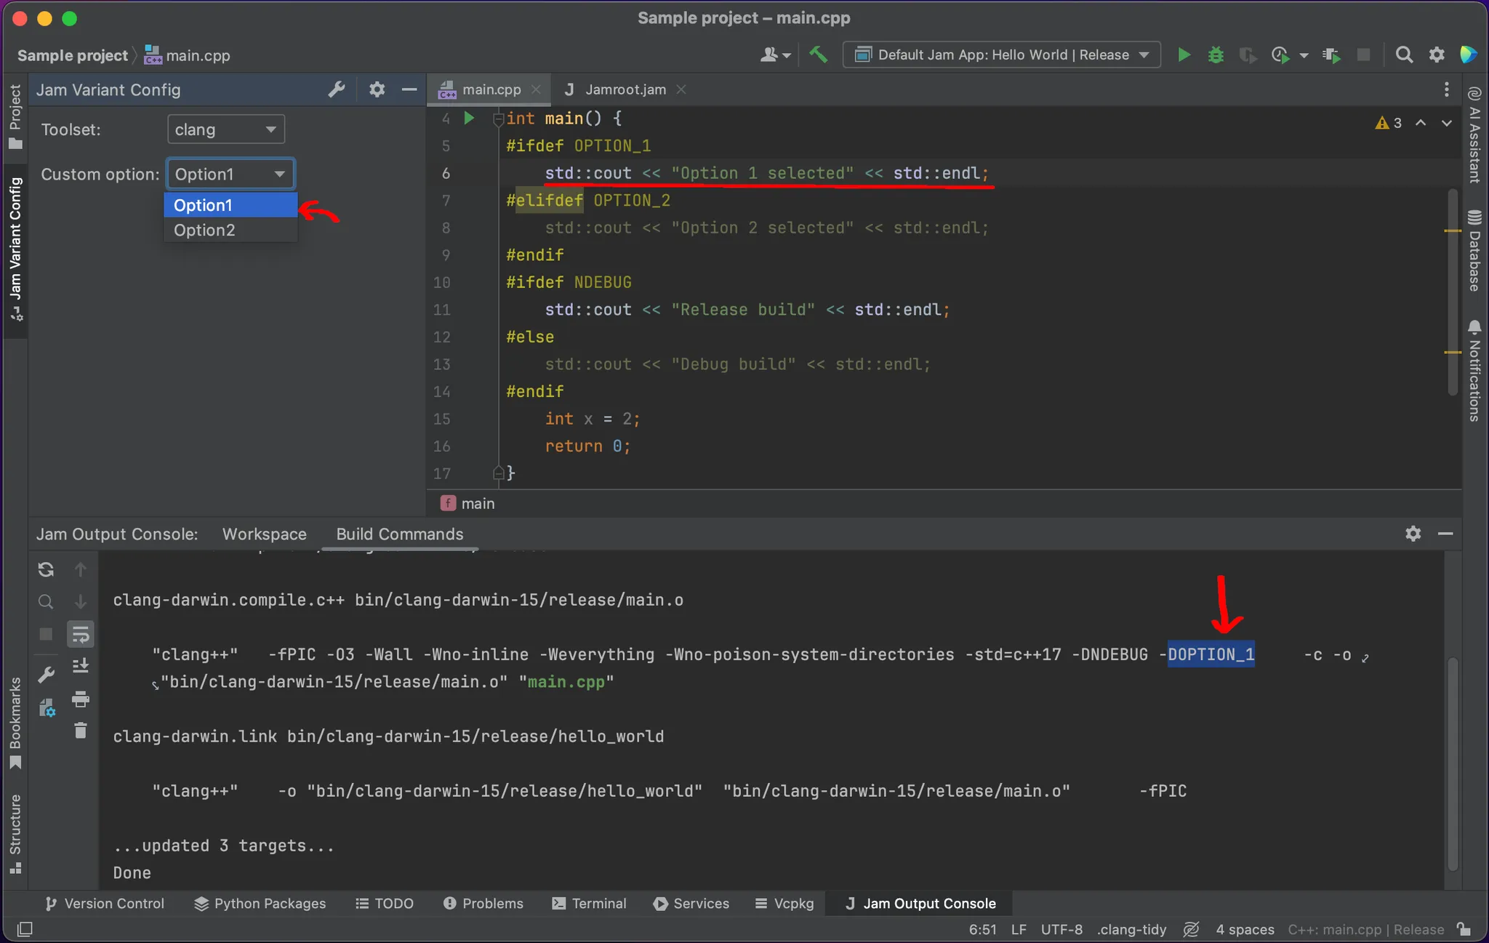Open the Structure tool window

point(15,834)
